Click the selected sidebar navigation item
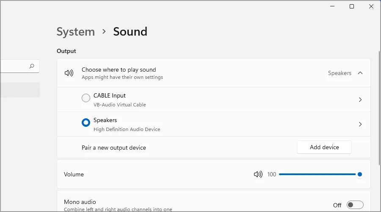This screenshot has width=381, height=212. [x=20, y=90]
